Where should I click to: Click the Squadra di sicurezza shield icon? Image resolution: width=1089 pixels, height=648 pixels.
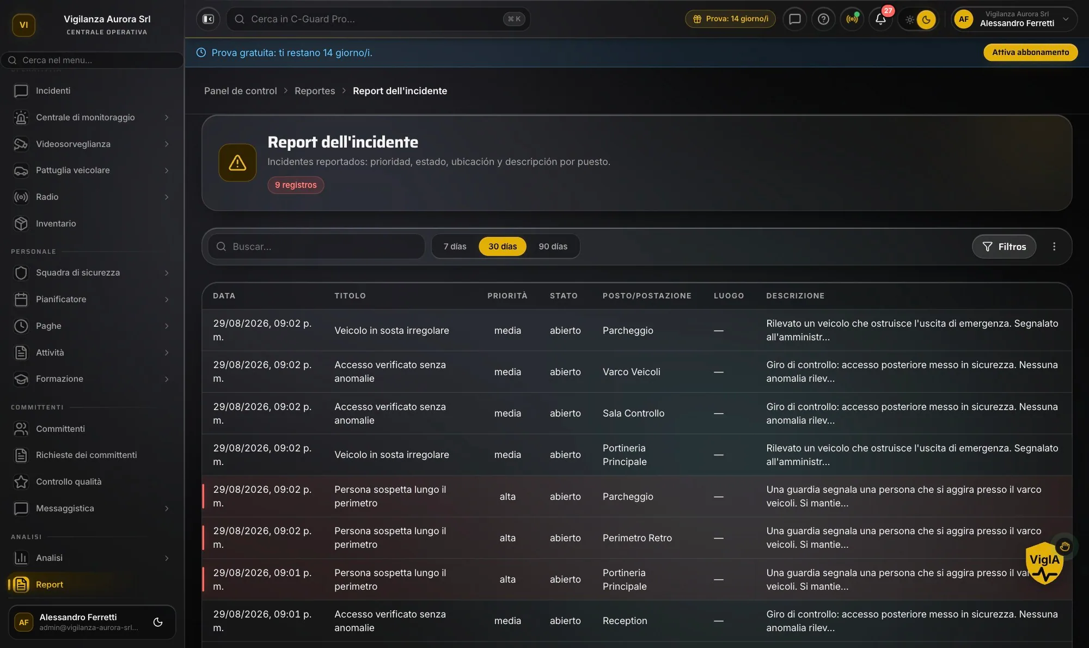pyautogui.click(x=21, y=273)
